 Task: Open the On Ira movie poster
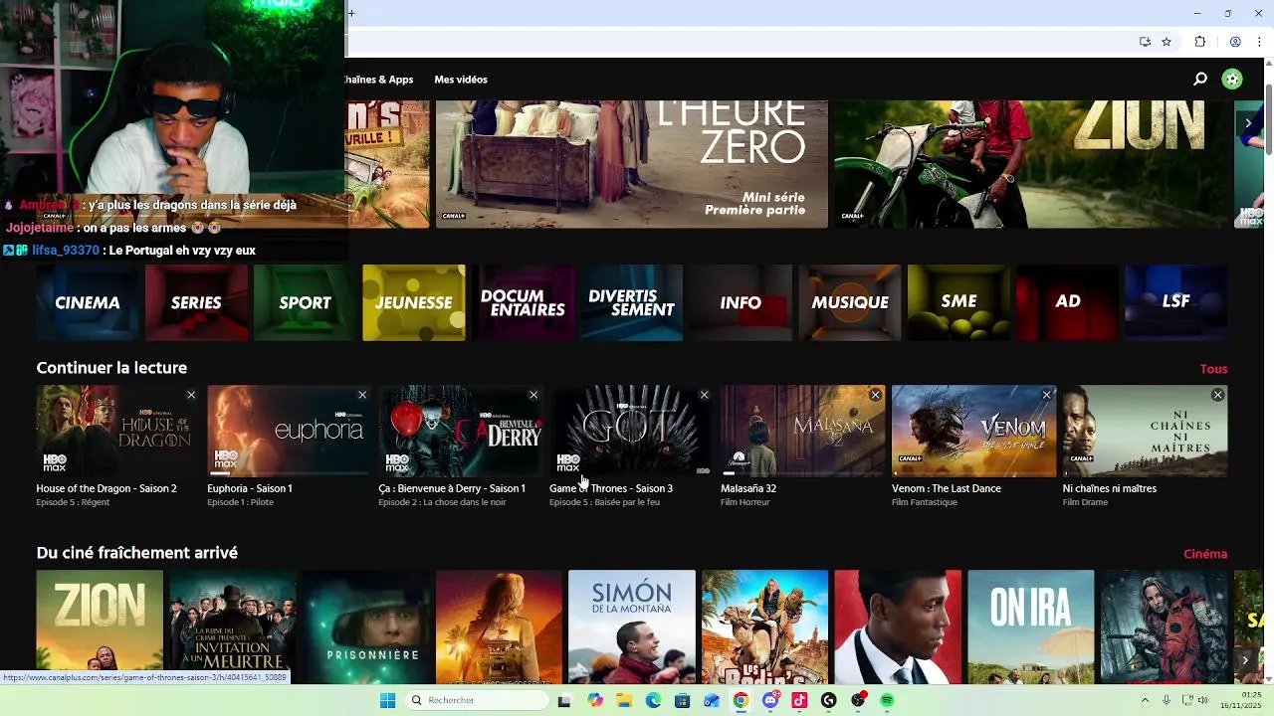(x=1031, y=625)
